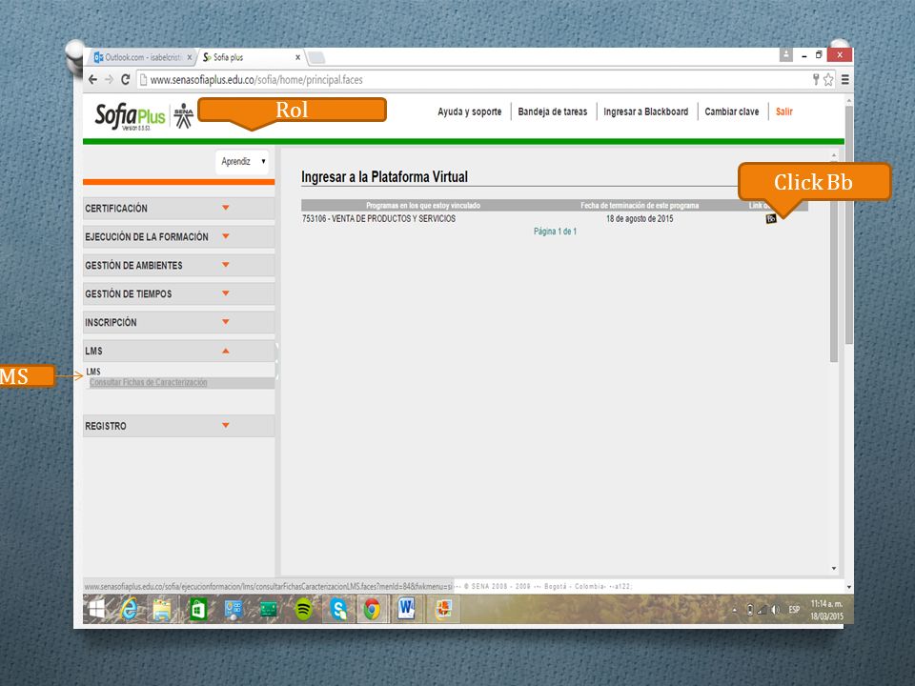Click 'Programas en los que estoy vinculado' header
915x686 pixels.
coord(423,206)
